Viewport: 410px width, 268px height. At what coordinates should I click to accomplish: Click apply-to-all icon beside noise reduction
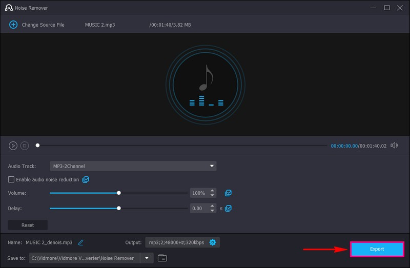tap(86, 180)
